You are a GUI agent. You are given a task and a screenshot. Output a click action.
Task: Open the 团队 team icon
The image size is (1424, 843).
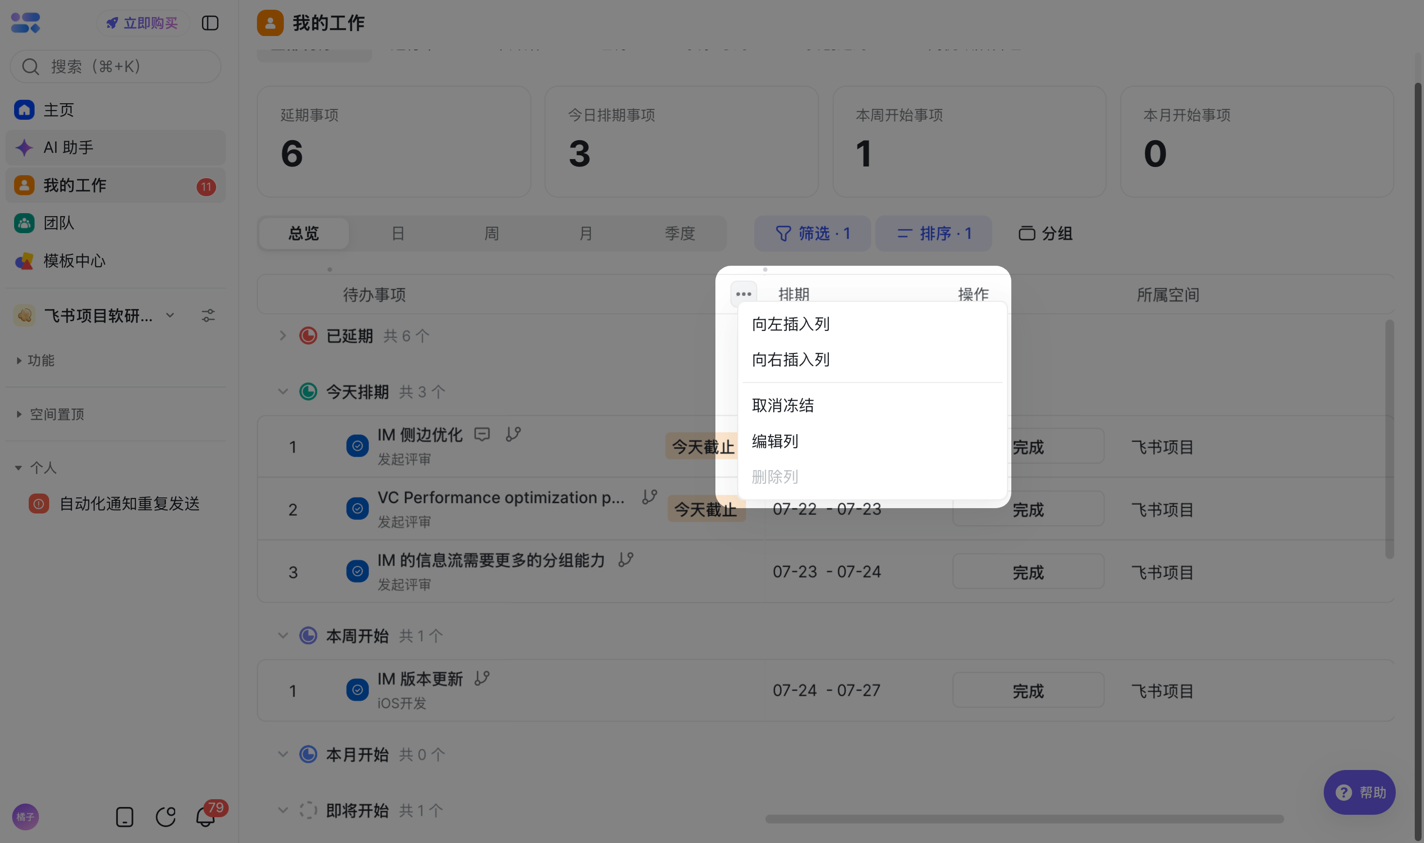(24, 223)
